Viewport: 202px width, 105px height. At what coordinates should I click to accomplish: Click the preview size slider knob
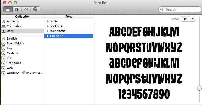tap(199, 88)
